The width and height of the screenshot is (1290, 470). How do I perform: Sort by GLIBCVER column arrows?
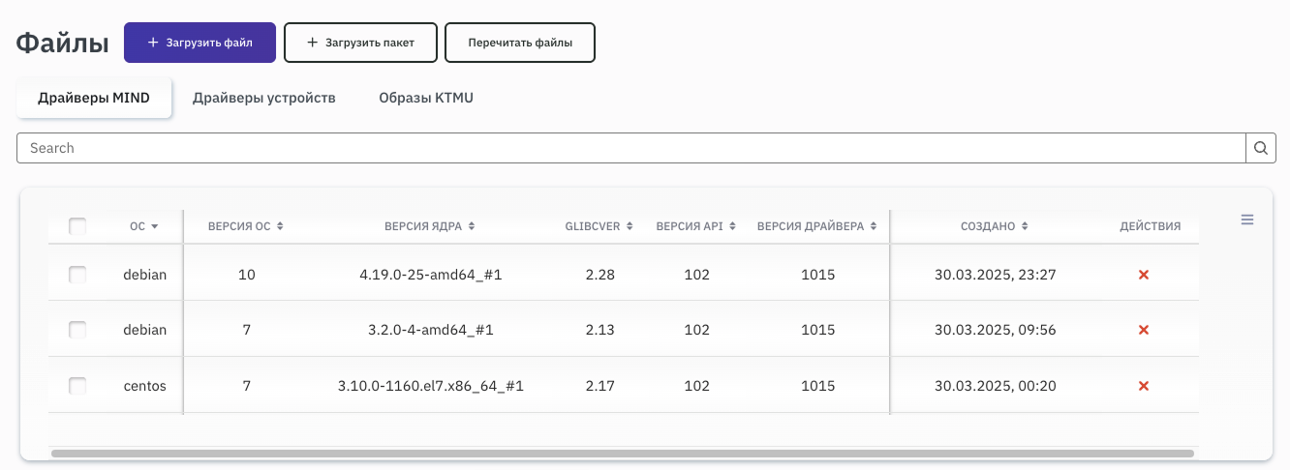(630, 226)
